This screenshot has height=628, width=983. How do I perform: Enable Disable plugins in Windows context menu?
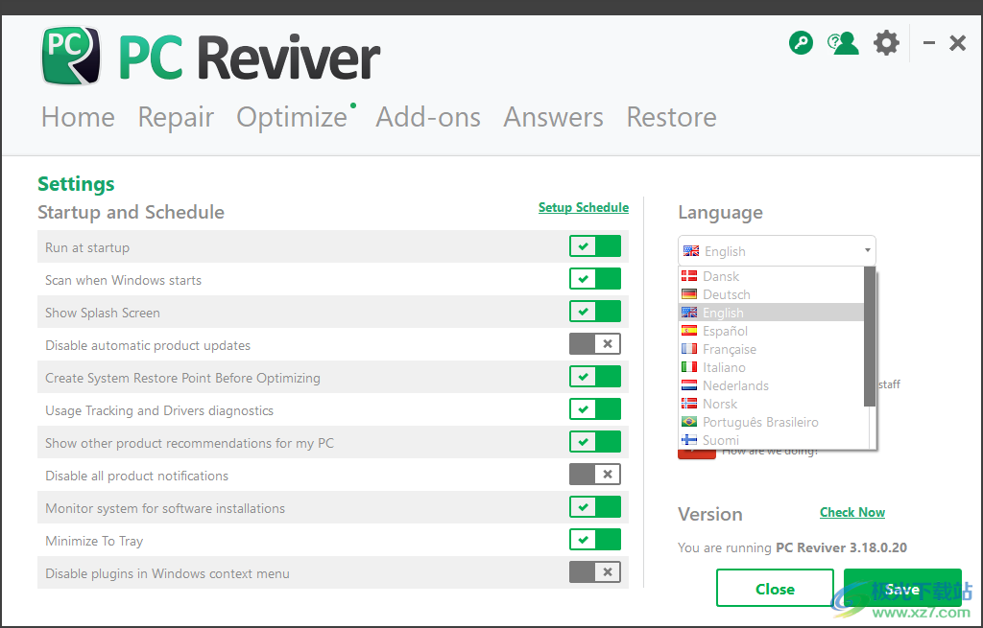595,571
